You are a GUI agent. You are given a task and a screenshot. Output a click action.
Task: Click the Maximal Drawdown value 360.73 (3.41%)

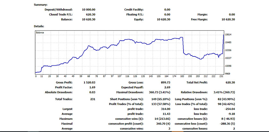pos(158,92)
